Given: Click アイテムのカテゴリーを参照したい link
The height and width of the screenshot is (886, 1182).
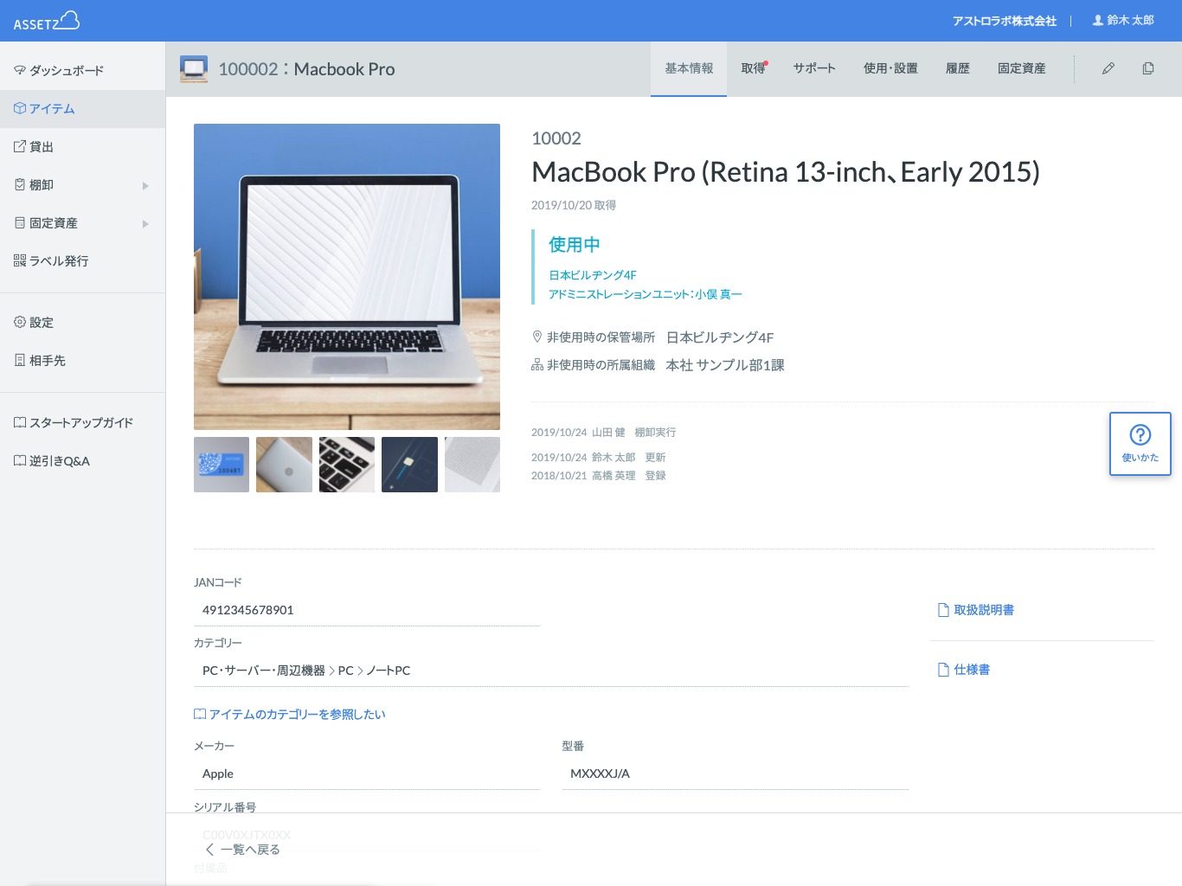Looking at the screenshot, I should (290, 714).
